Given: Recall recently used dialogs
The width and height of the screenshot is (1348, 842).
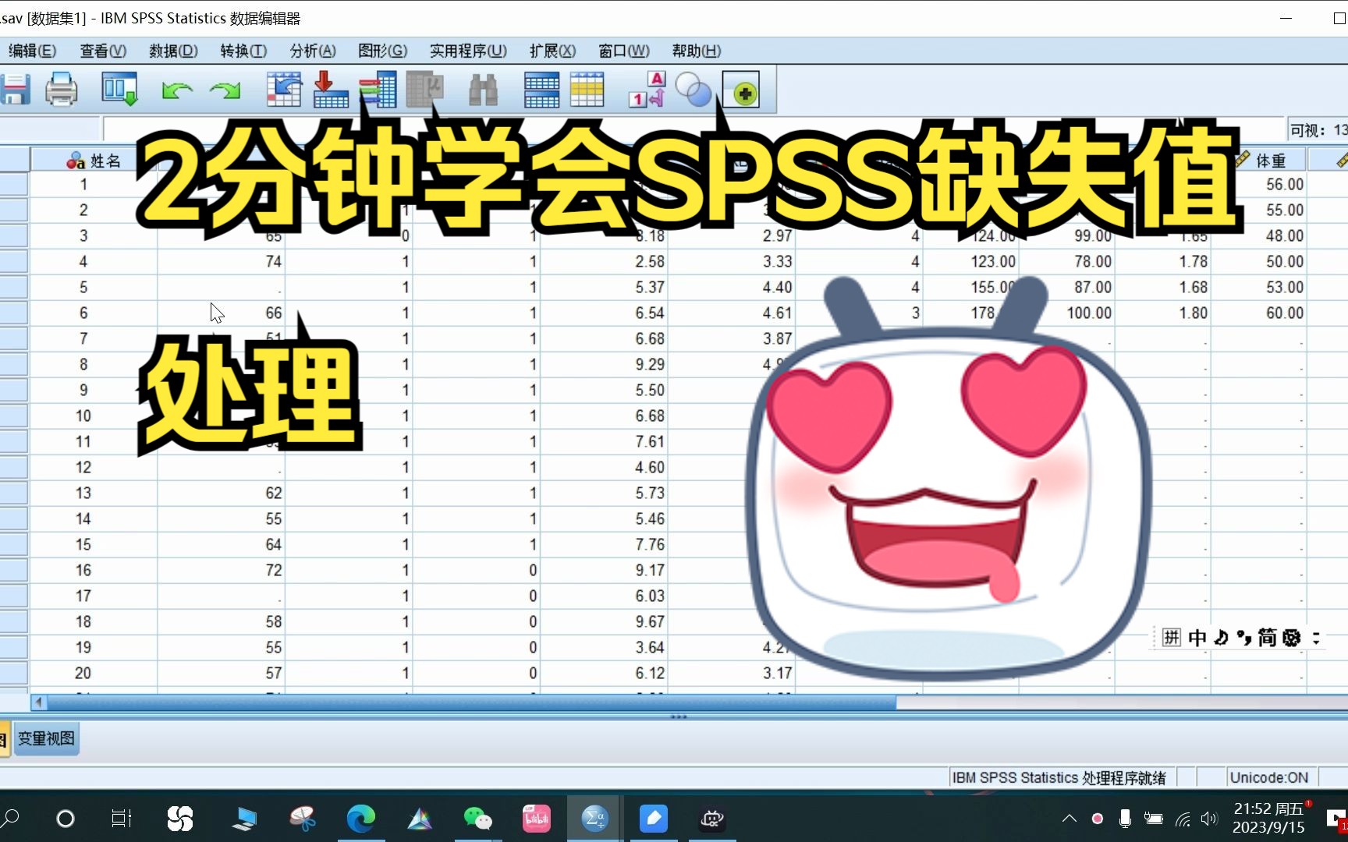Looking at the screenshot, I should point(119,89).
